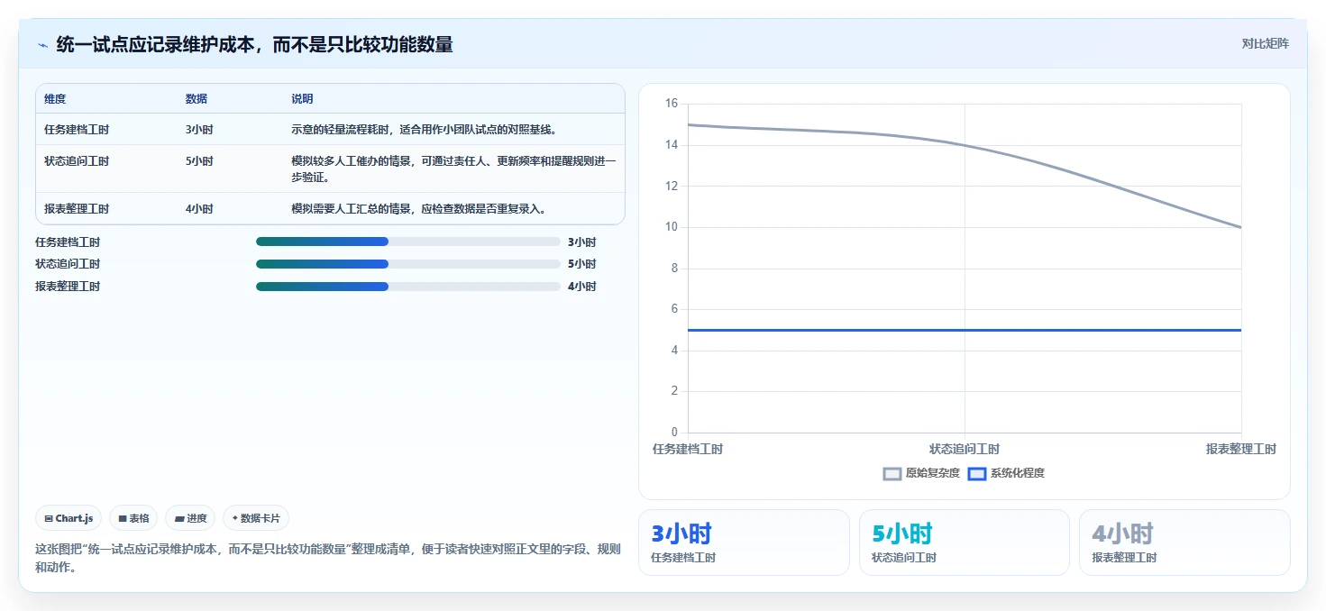Click the 任务建档工时 progress bar
Screen dimensions: 1326x611
[x=408, y=242]
